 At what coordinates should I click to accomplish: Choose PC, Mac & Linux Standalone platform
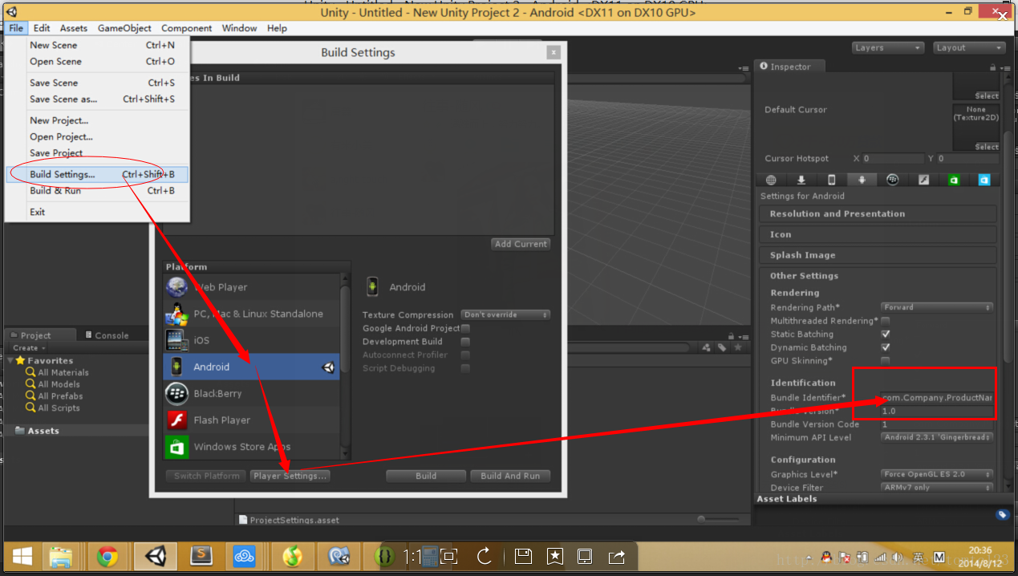coord(251,314)
